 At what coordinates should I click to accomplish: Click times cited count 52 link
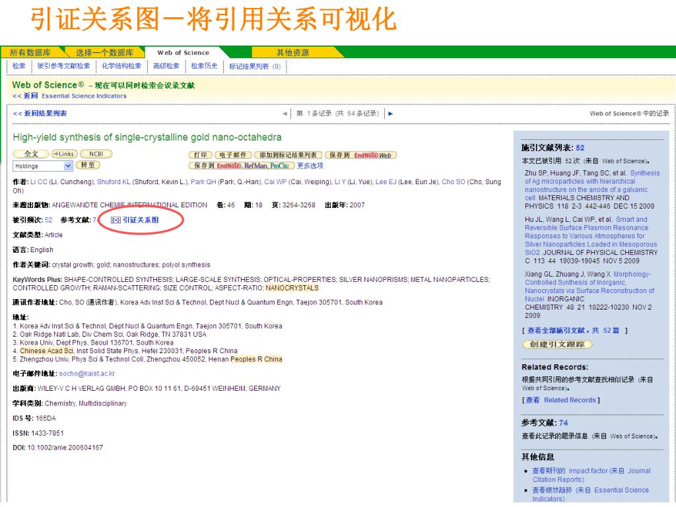pos(48,220)
